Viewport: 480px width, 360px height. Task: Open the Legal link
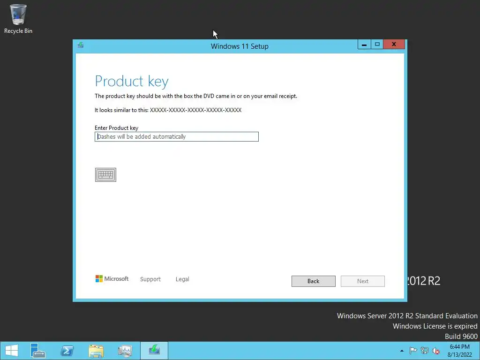pos(182,279)
